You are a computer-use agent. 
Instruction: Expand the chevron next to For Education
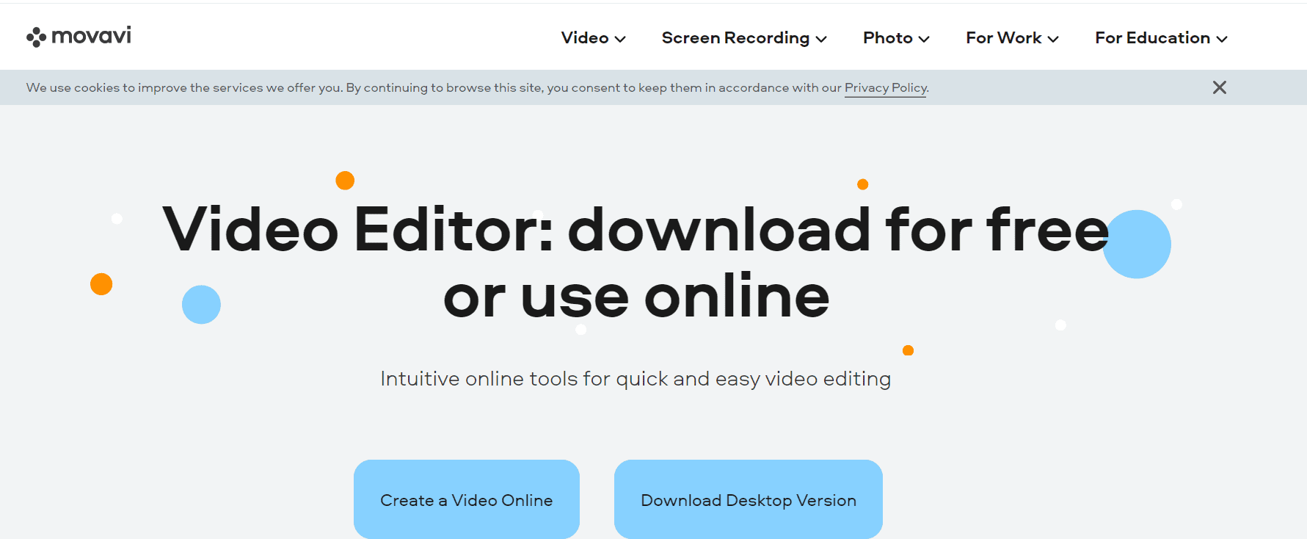(x=1222, y=39)
